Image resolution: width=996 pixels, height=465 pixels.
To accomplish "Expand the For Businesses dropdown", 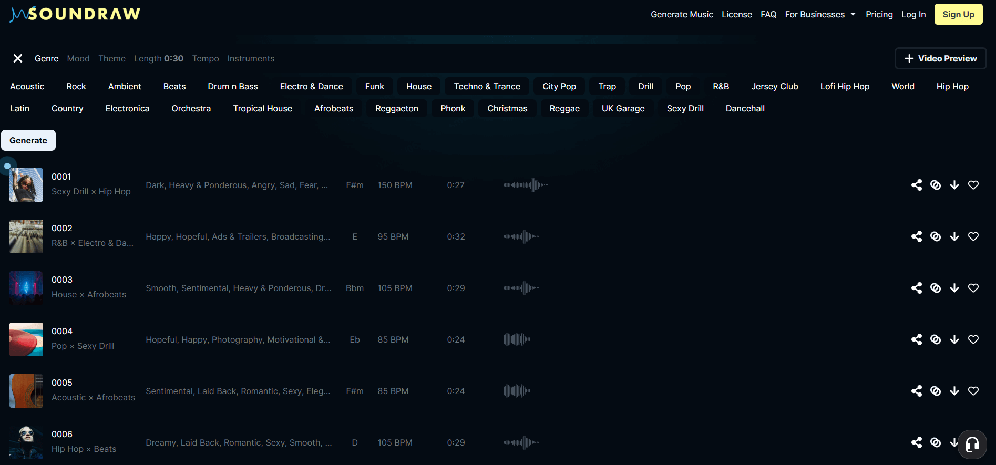I will (820, 14).
